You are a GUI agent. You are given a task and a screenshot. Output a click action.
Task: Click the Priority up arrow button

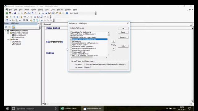pyautogui.click(x=114, y=41)
